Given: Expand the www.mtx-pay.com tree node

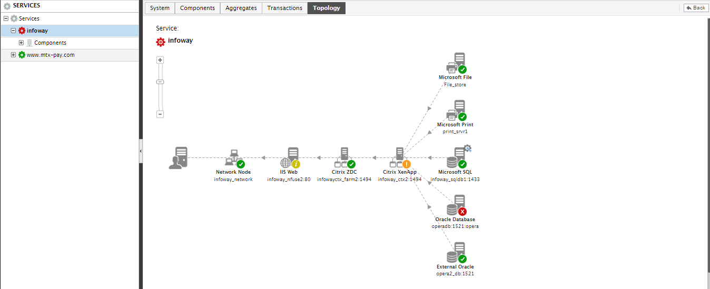Looking at the screenshot, I should [13, 55].
